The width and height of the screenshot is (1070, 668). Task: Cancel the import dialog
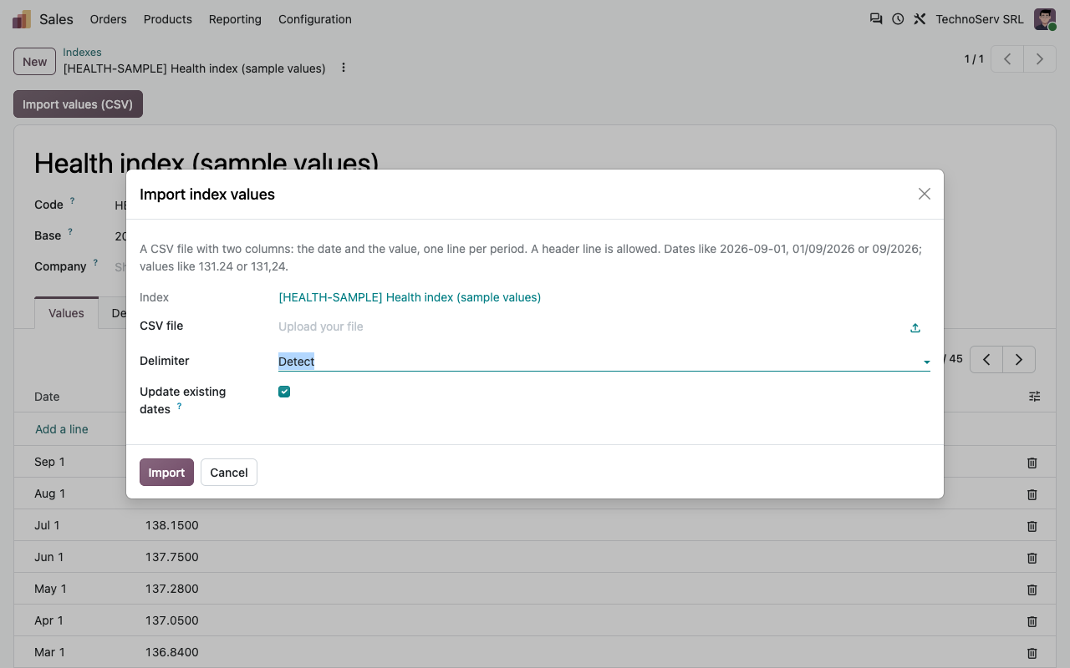[229, 473]
